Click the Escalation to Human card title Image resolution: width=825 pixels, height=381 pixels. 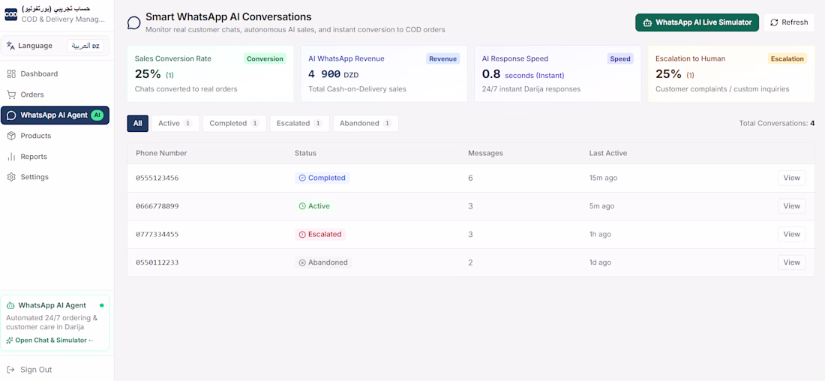[x=690, y=59]
